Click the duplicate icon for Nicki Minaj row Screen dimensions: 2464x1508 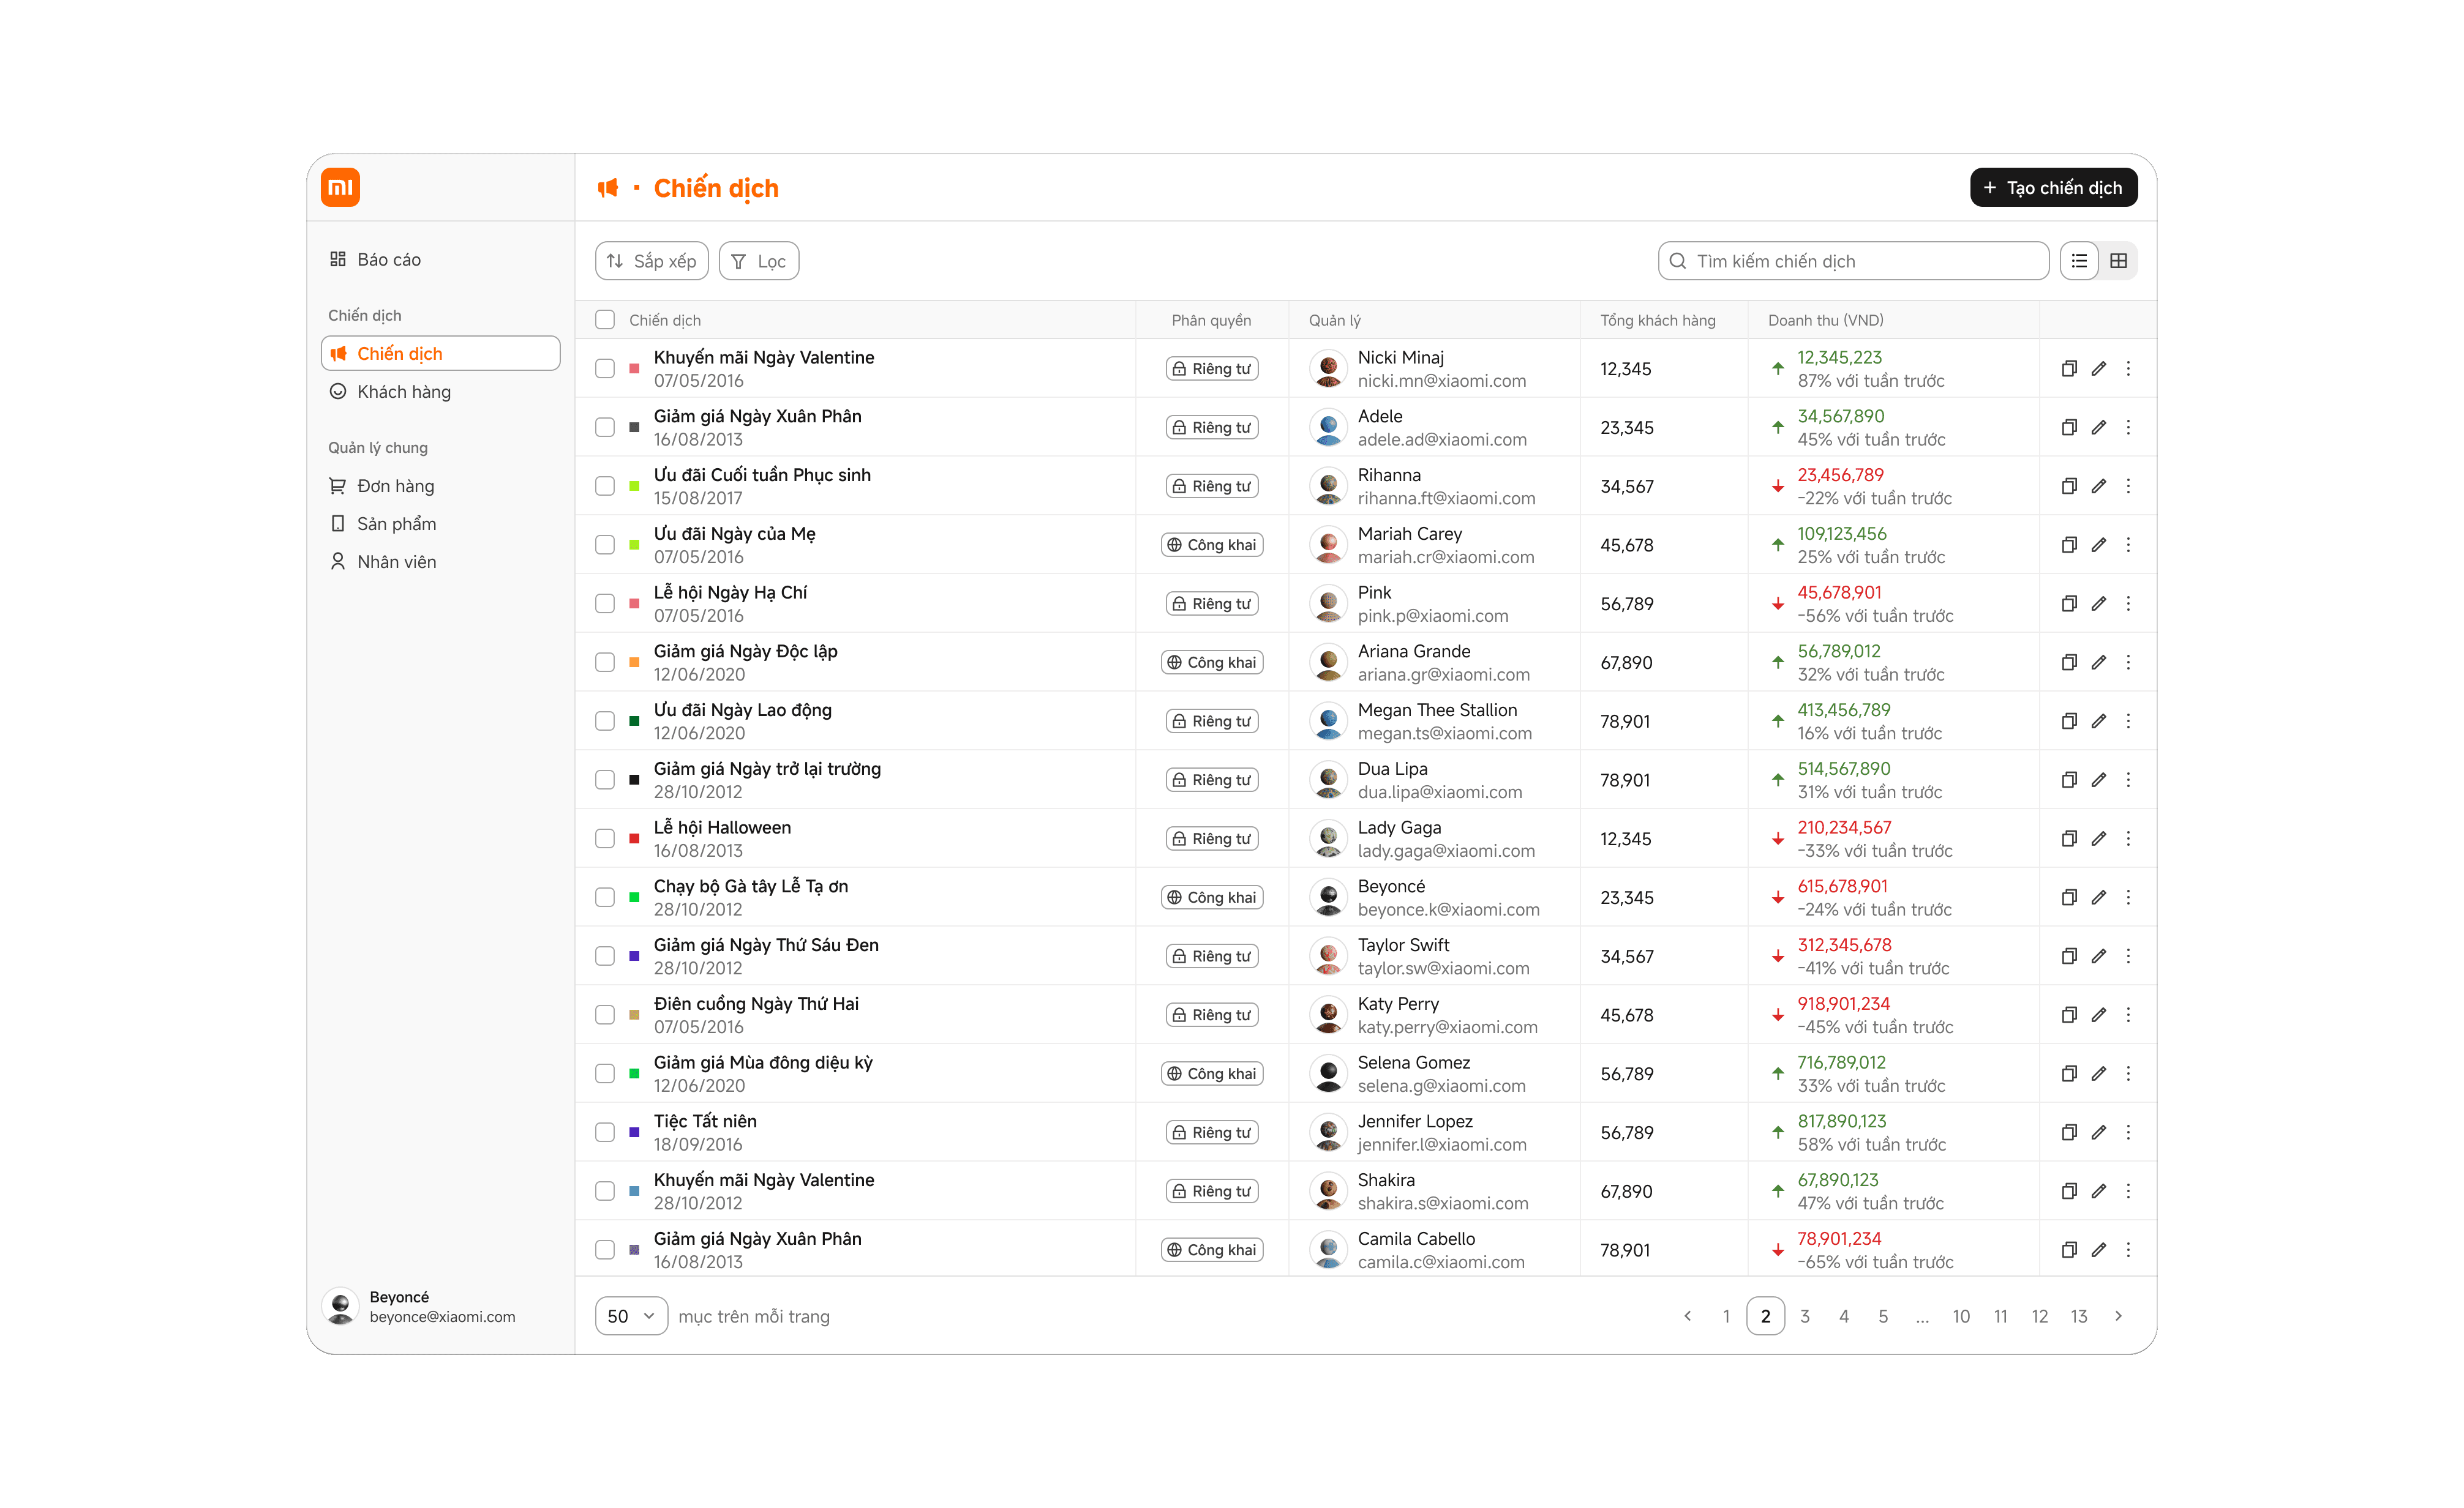(x=2069, y=369)
